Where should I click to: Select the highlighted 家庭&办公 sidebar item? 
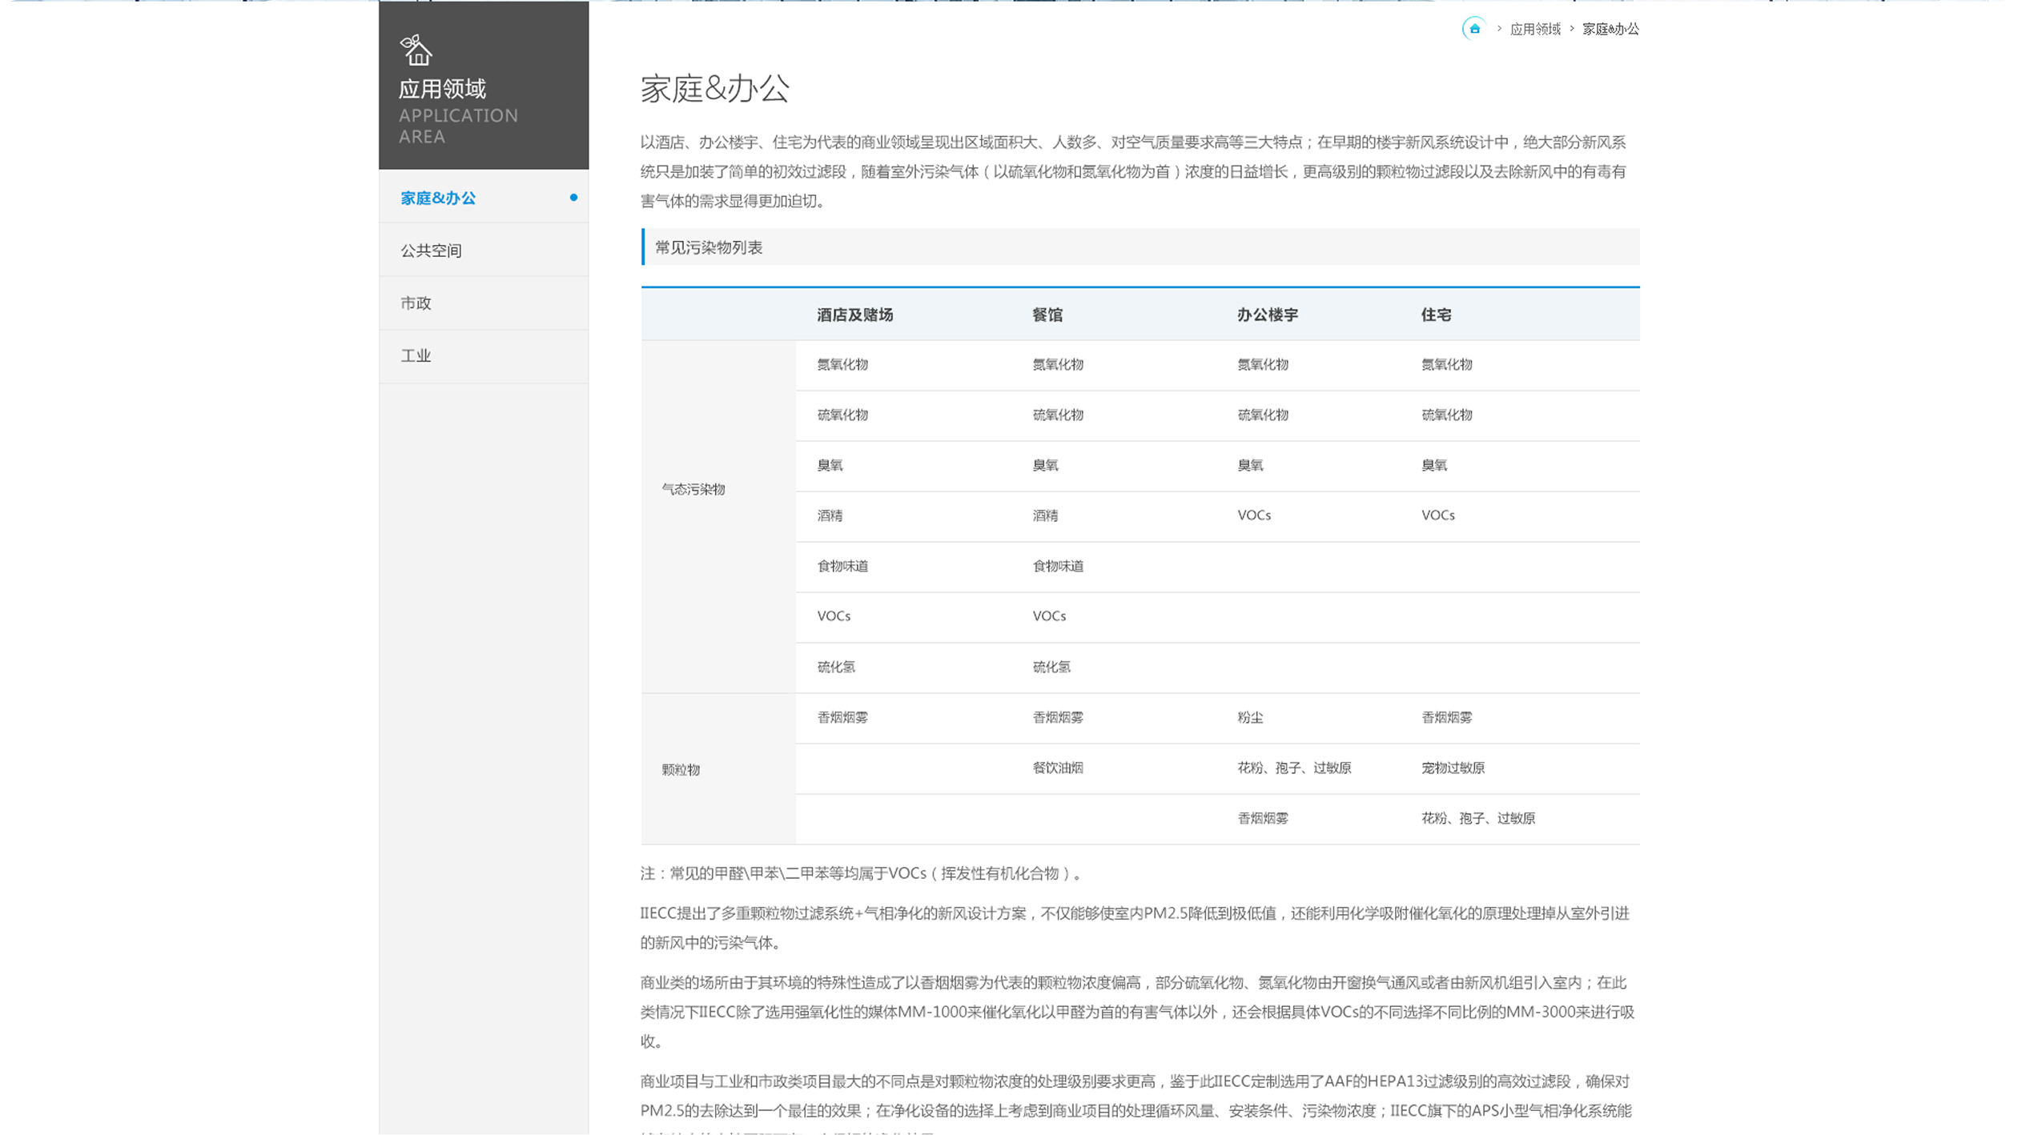[x=436, y=198]
